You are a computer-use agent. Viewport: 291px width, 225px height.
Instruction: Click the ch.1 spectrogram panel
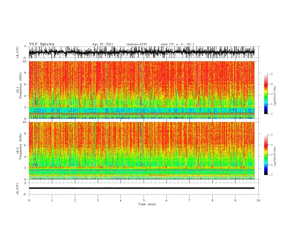pyautogui.click(x=141, y=90)
